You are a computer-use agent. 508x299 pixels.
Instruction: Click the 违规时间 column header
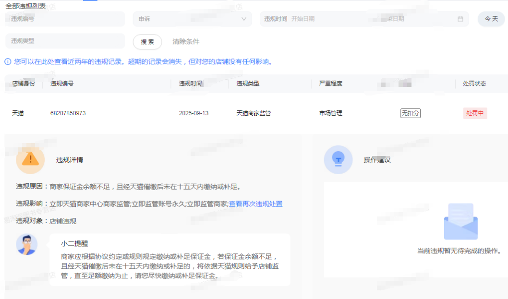191,84
